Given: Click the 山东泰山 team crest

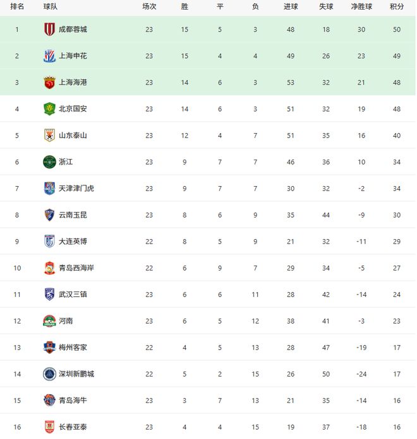Looking at the screenshot, I should coord(49,135).
